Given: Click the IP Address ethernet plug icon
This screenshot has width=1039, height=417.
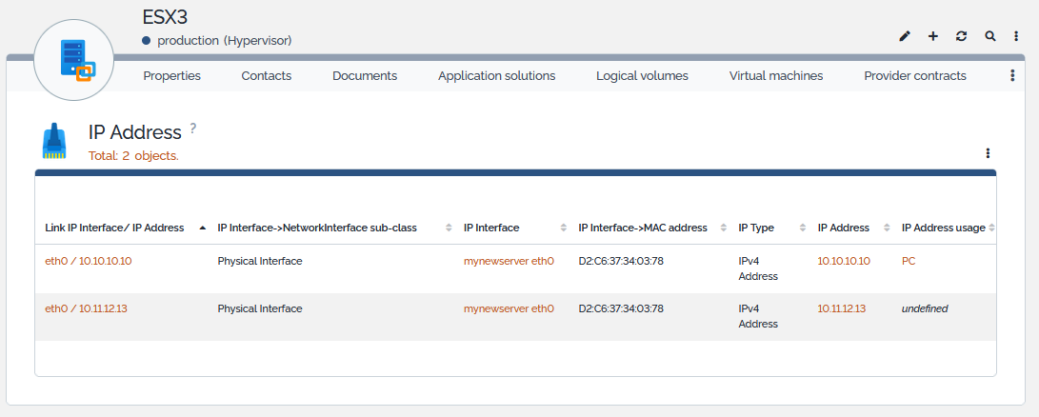Looking at the screenshot, I should coord(54,141).
